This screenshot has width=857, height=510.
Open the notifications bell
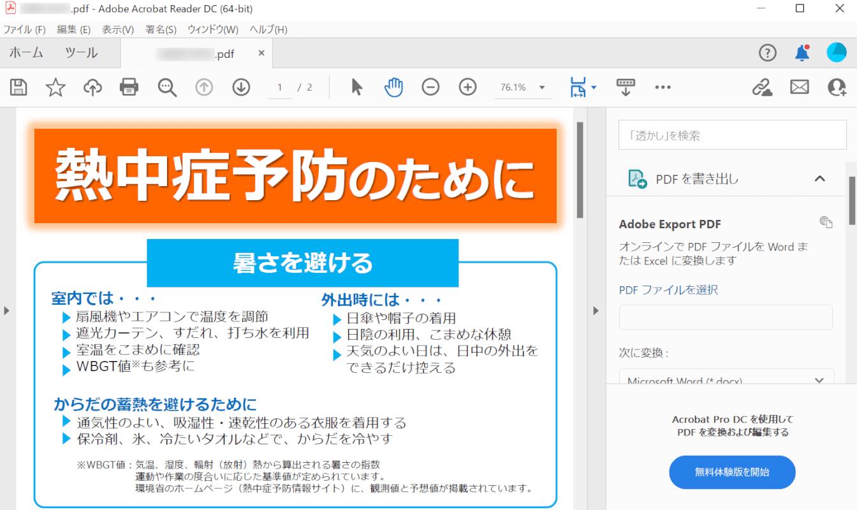point(802,53)
